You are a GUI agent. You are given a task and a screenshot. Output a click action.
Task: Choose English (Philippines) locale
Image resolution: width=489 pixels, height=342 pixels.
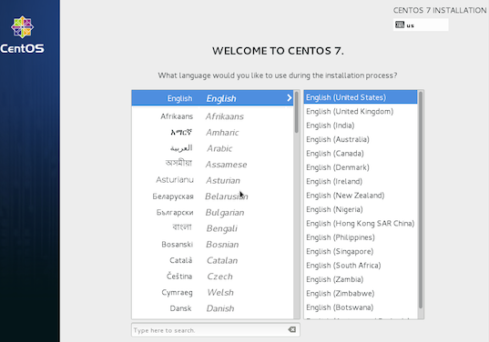361,237
